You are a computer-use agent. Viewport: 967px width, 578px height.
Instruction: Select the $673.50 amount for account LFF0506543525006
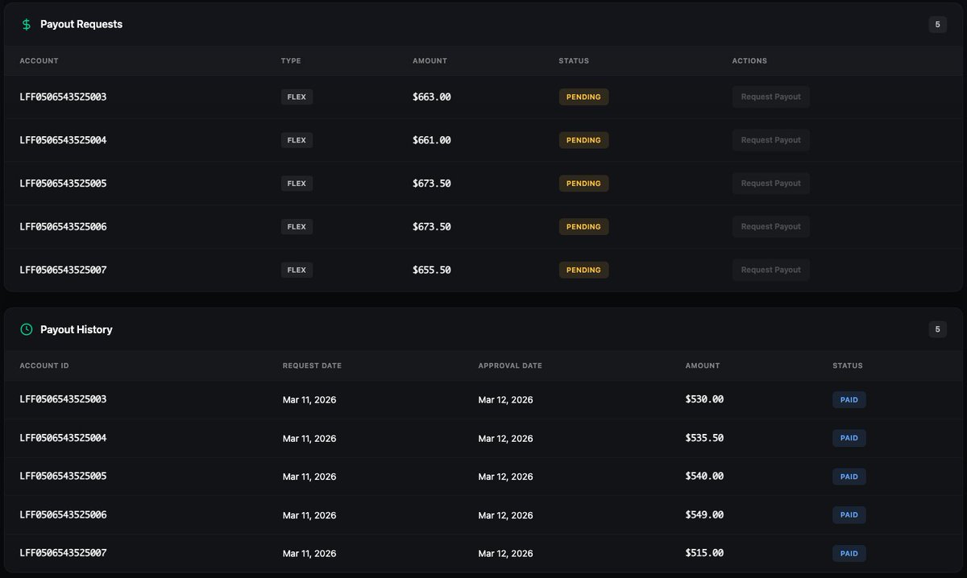pos(432,227)
